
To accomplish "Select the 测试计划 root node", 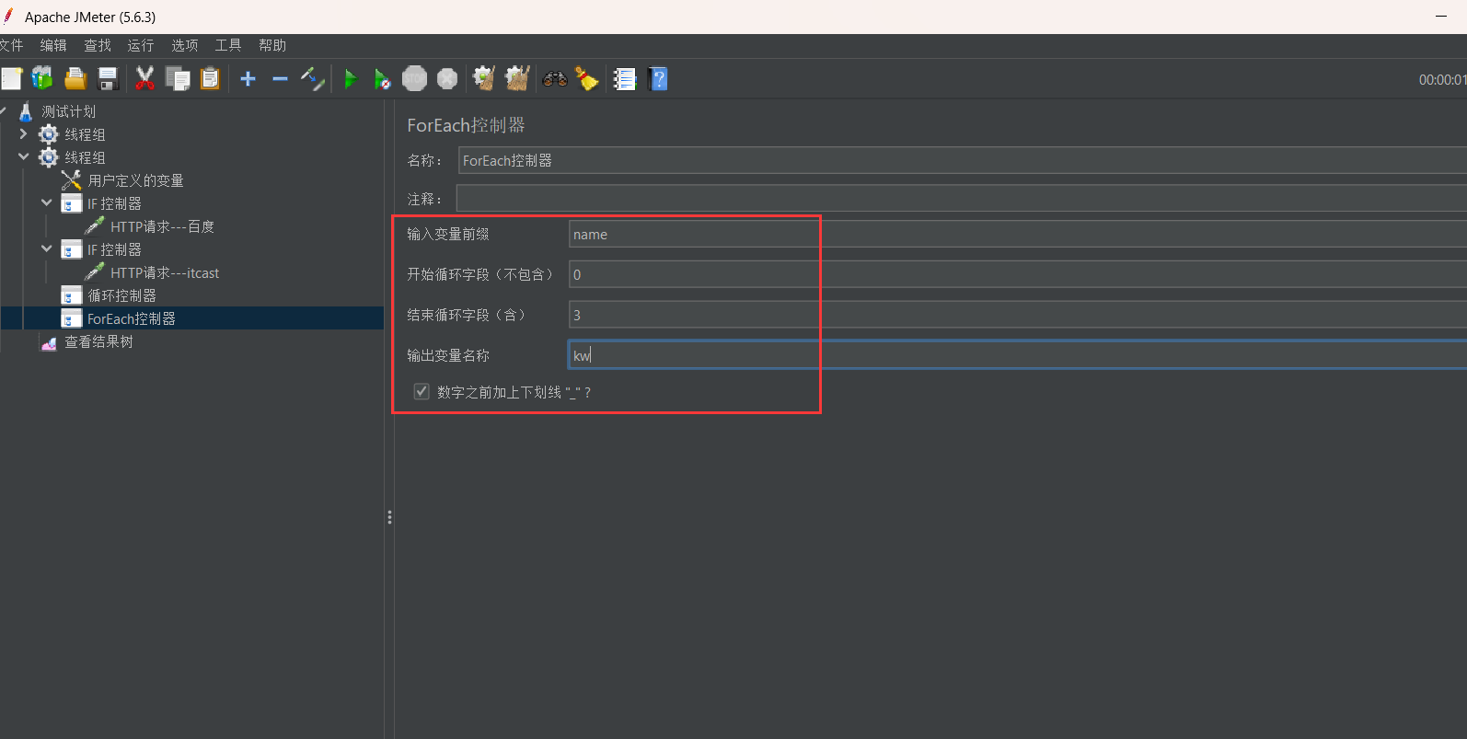I will (68, 111).
